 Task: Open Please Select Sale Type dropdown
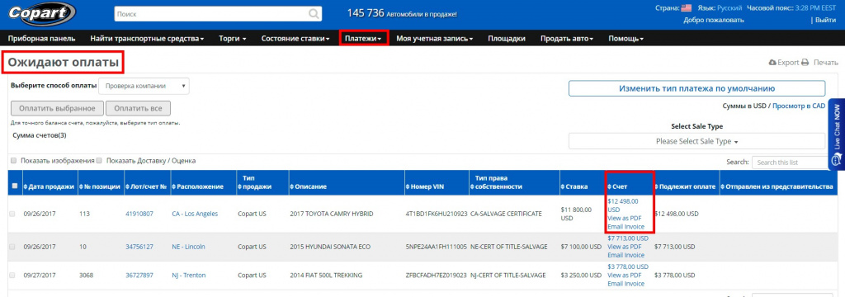(x=696, y=141)
